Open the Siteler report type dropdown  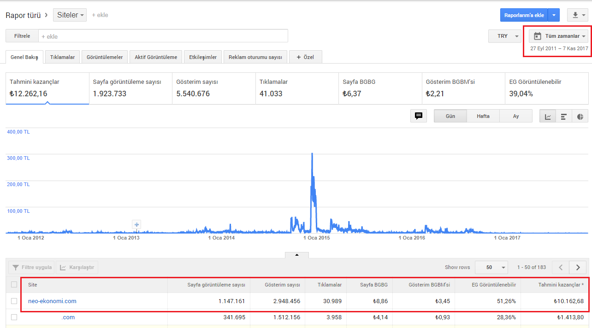70,15
